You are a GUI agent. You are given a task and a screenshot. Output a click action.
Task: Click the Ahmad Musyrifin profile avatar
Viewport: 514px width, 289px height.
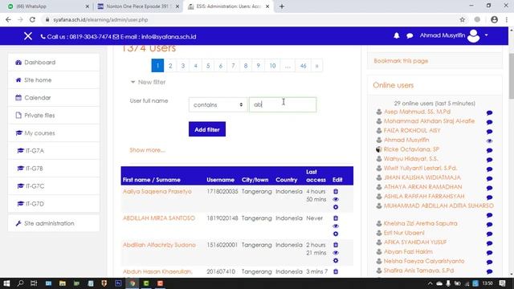coord(473,35)
